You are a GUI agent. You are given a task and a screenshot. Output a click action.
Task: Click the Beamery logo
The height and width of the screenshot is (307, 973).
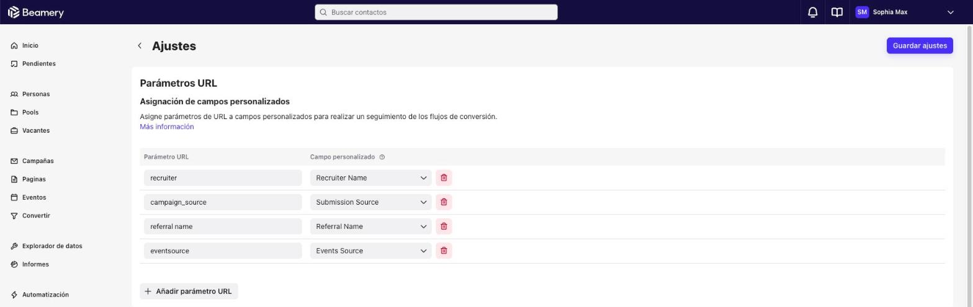pyautogui.click(x=35, y=12)
